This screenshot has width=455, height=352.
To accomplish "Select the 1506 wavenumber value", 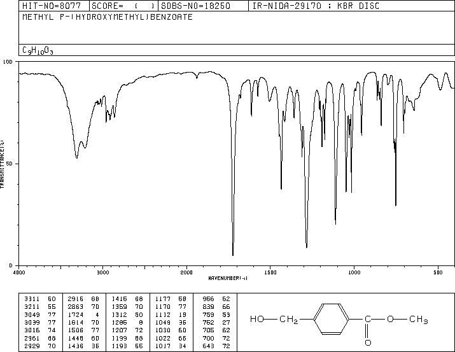I will pyautogui.click(x=76, y=330).
